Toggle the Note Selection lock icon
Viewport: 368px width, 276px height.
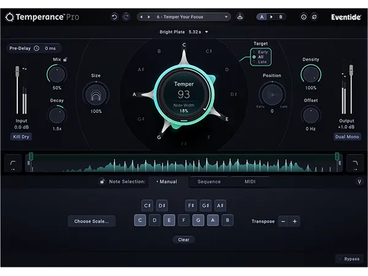[x=102, y=182]
